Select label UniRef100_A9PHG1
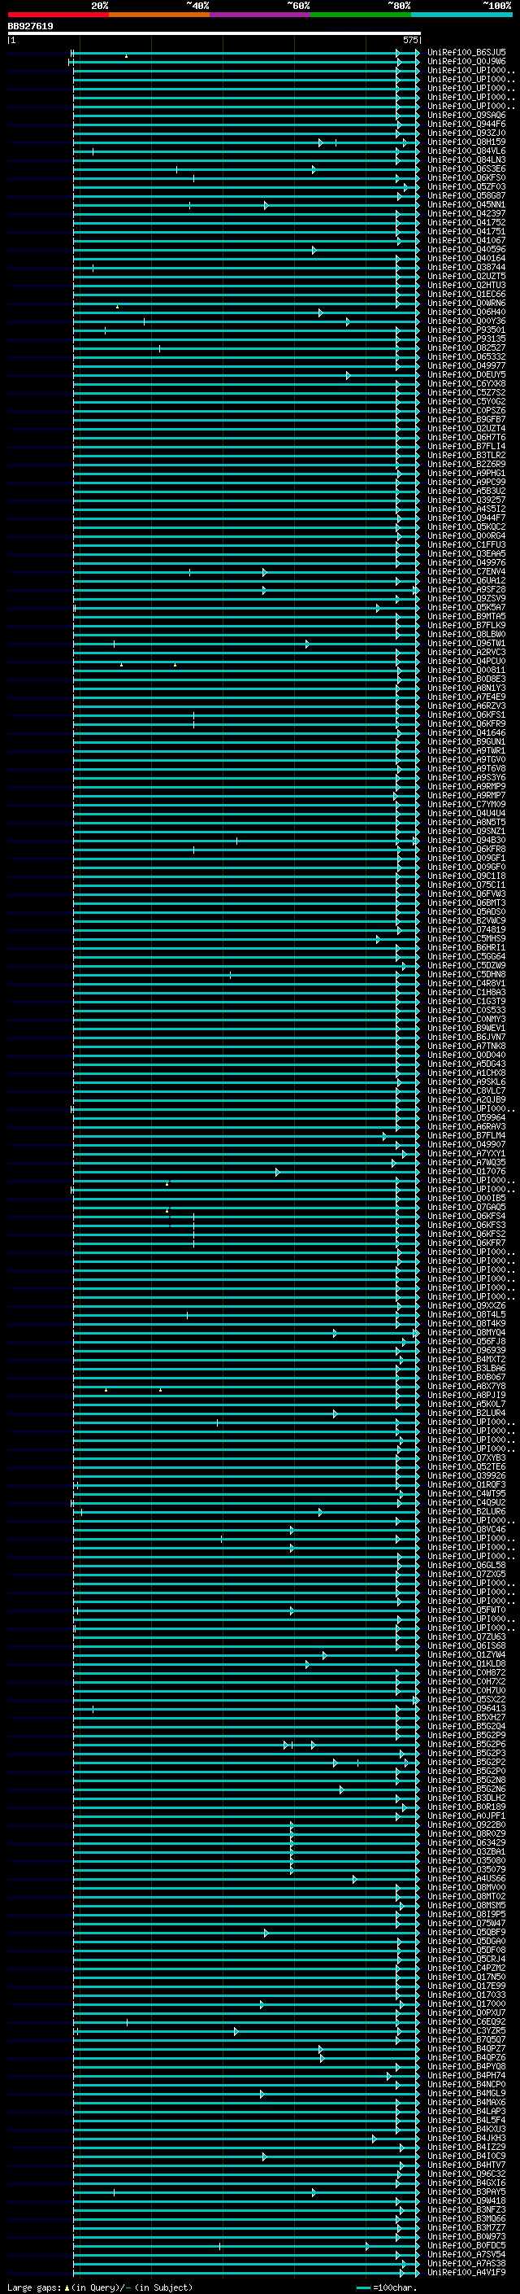 (x=466, y=473)
